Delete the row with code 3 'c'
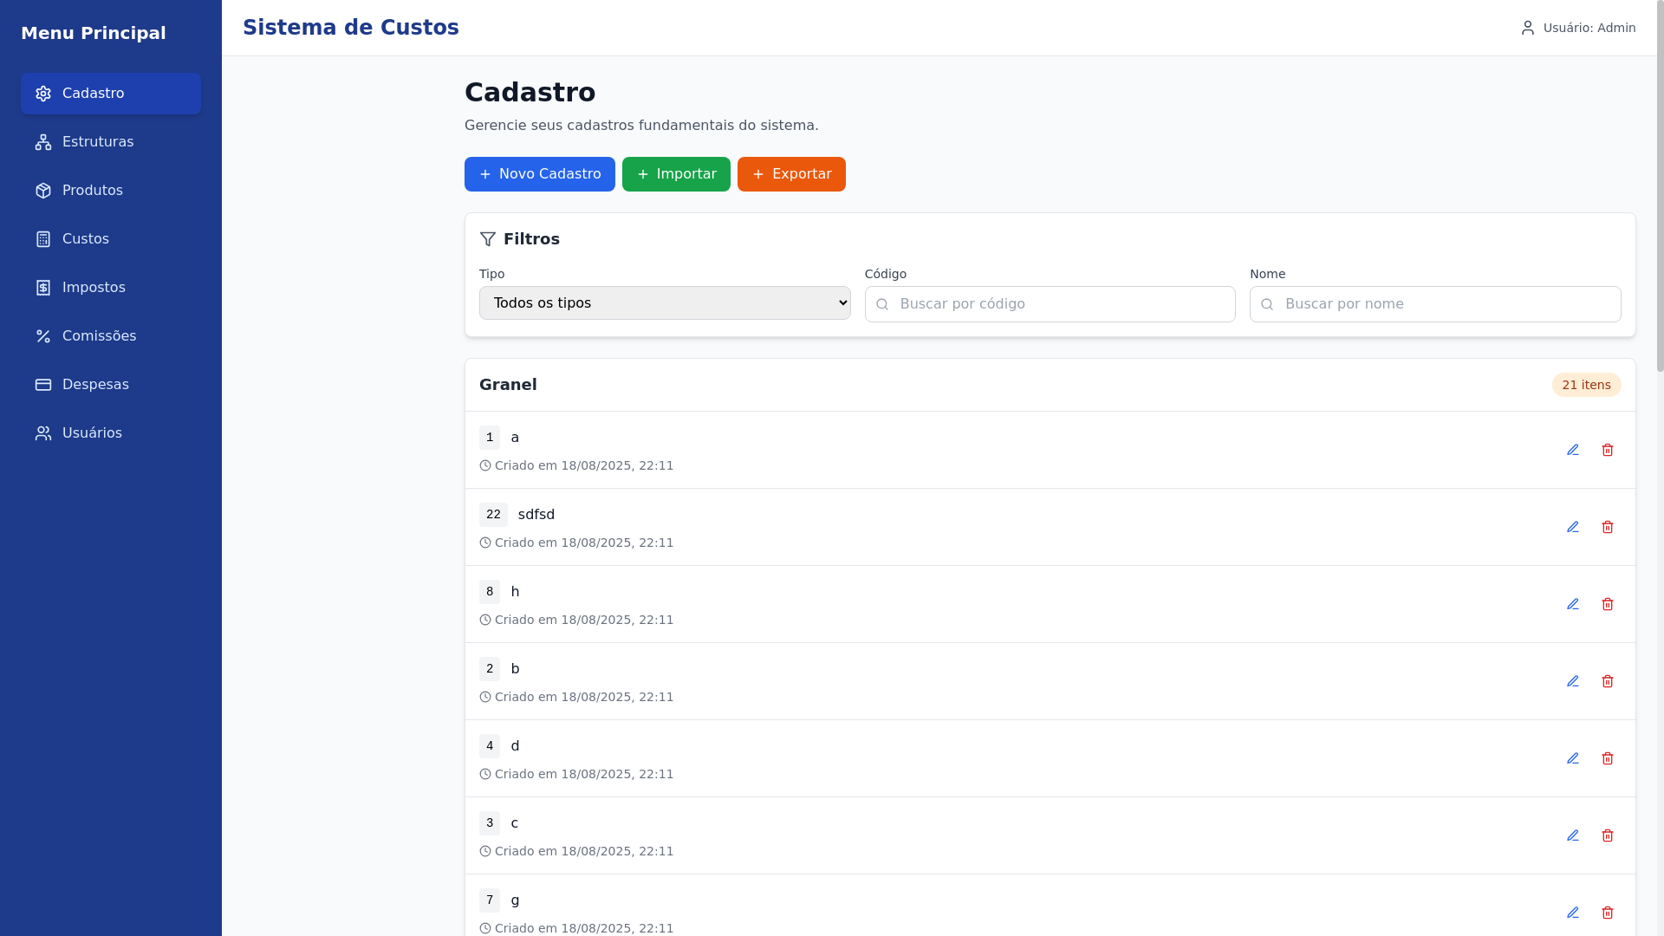1664x936 pixels. tap(1608, 835)
